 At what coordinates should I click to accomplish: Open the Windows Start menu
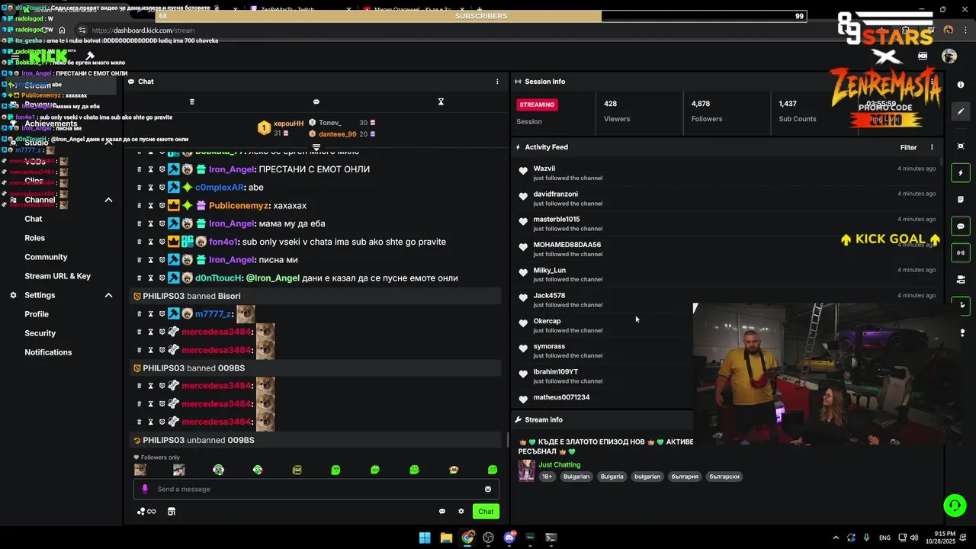pyautogui.click(x=425, y=538)
